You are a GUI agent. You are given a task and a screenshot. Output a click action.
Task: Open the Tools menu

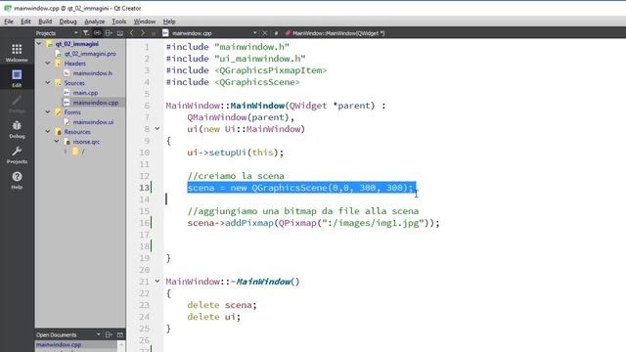(x=118, y=22)
